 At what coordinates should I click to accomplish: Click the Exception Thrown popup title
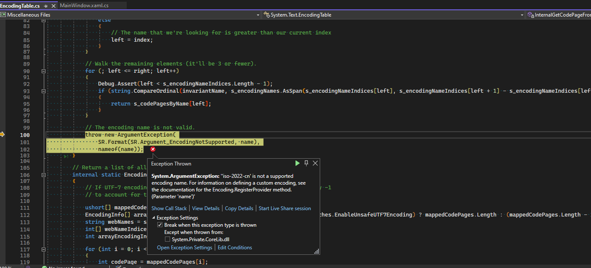coord(171,164)
